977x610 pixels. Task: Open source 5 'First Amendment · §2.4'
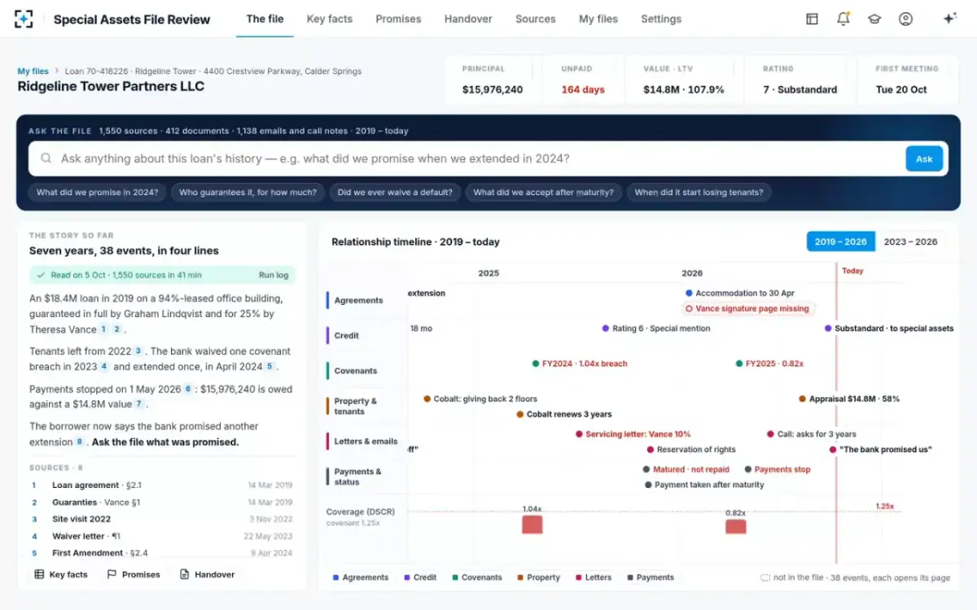pyautogui.click(x=162, y=553)
